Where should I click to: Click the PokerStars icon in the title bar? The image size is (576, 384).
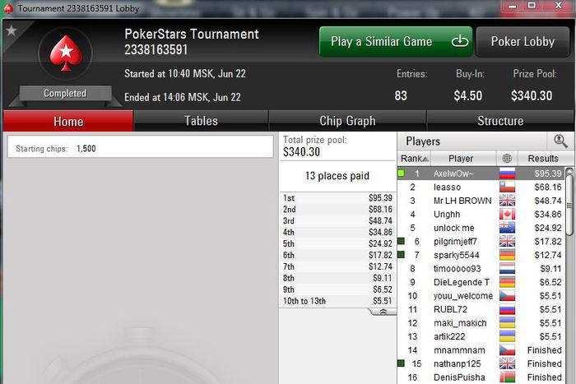click(8, 8)
